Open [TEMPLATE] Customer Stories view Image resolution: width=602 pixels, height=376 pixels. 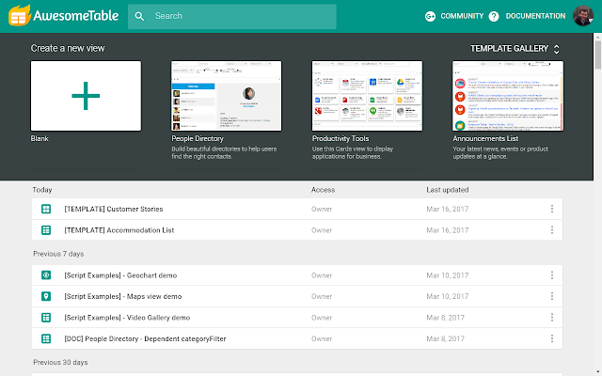[x=114, y=209]
